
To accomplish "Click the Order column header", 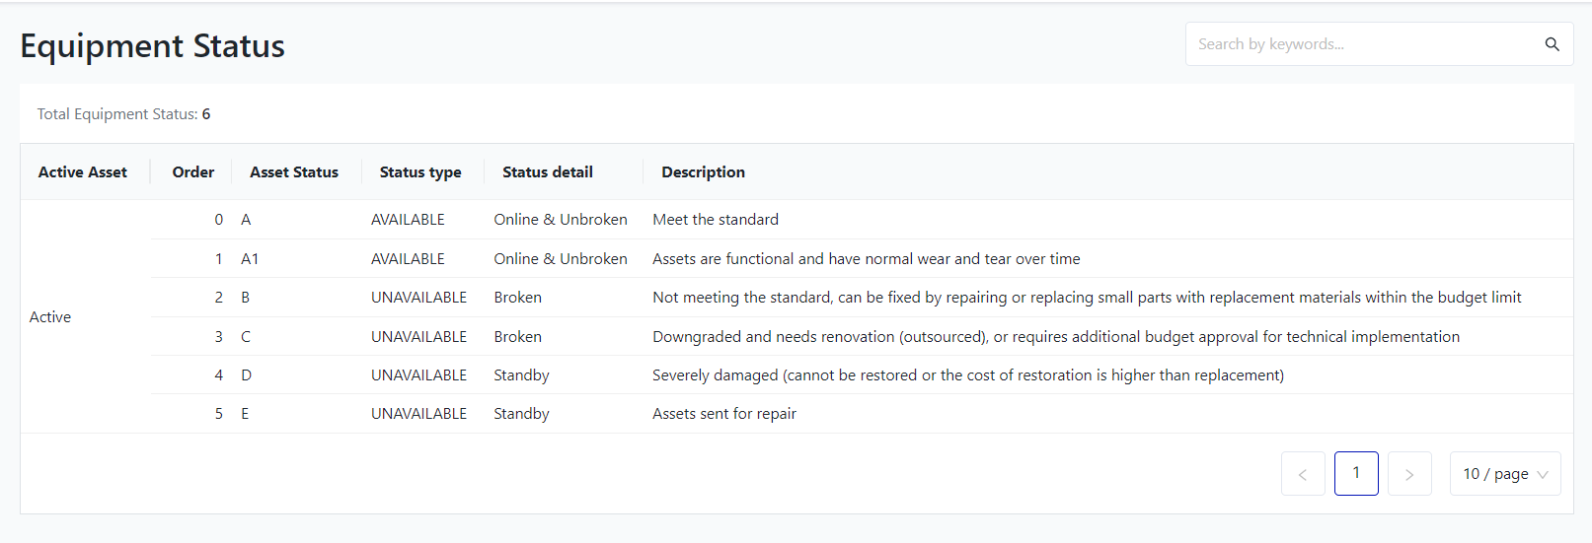I will [192, 172].
